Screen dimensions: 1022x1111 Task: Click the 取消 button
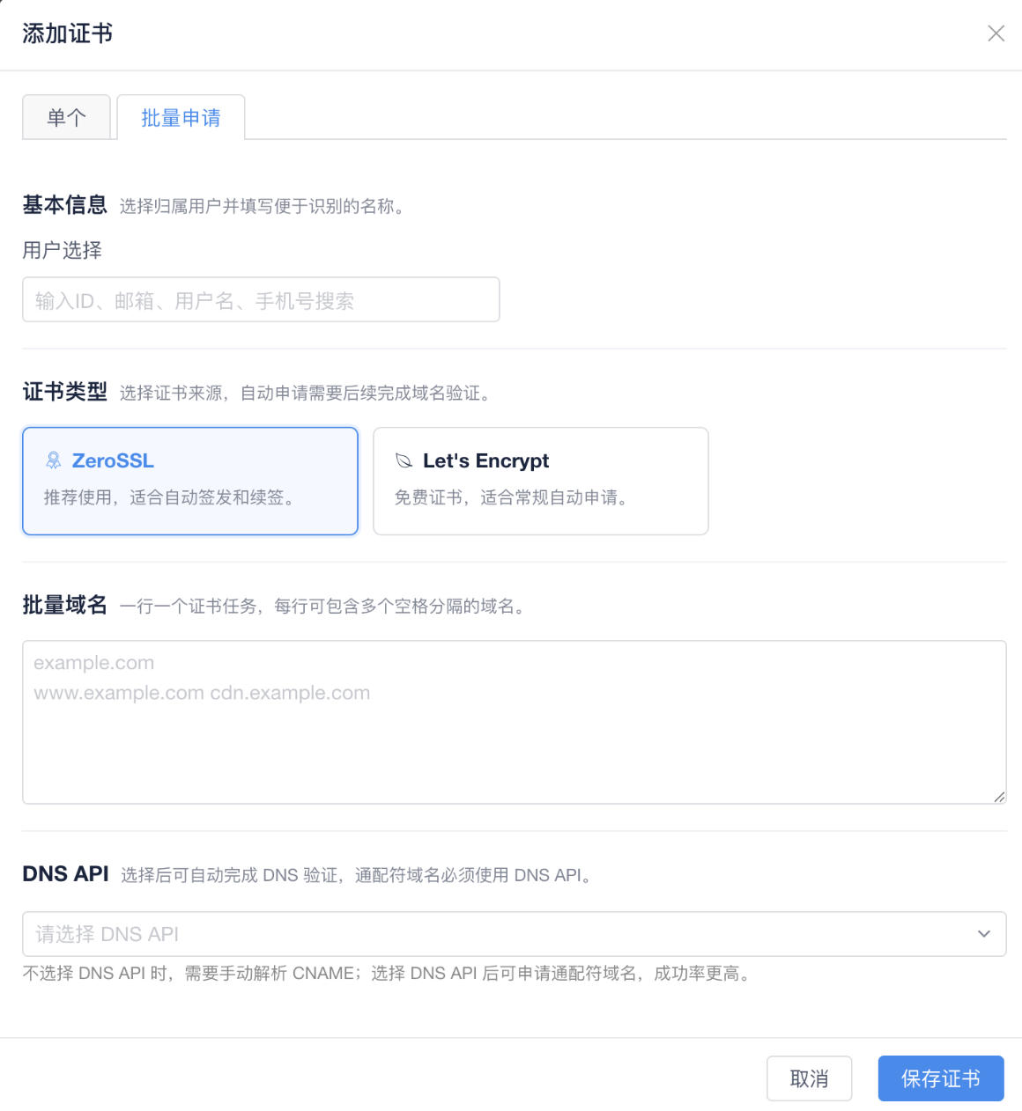point(809,1078)
